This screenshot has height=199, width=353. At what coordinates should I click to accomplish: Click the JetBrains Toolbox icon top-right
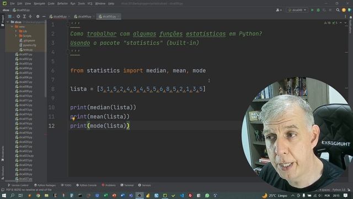[350, 10]
